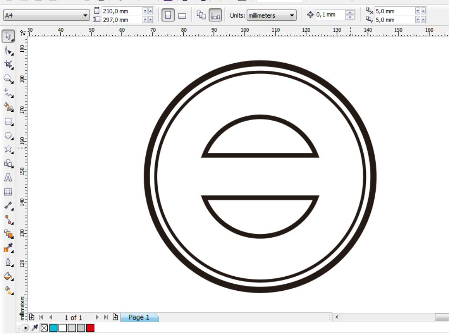Select the Crop tool
The width and height of the screenshot is (449, 335).
(8, 65)
